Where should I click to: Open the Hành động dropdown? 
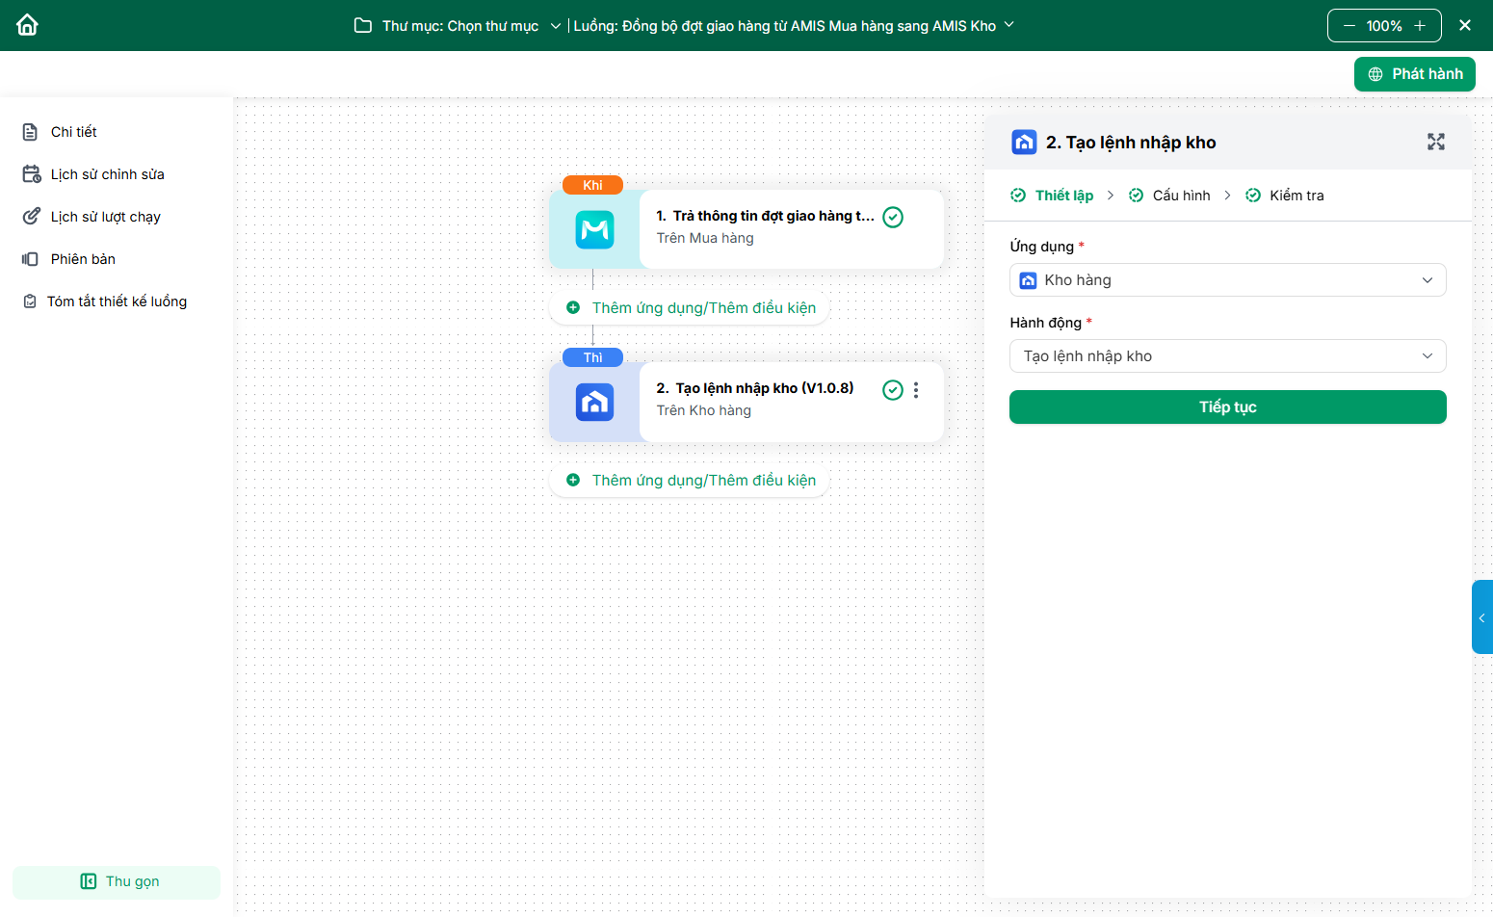(x=1227, y=356)
